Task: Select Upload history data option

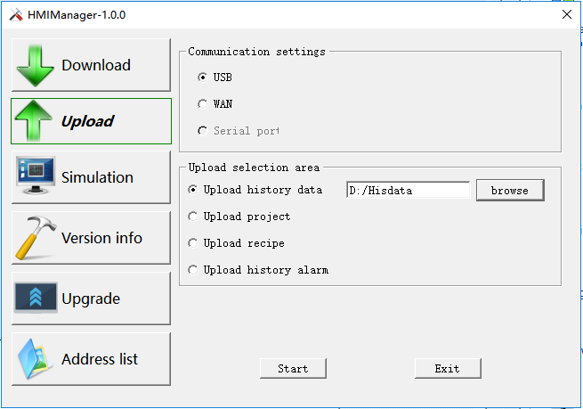Action: coord(193,190)
